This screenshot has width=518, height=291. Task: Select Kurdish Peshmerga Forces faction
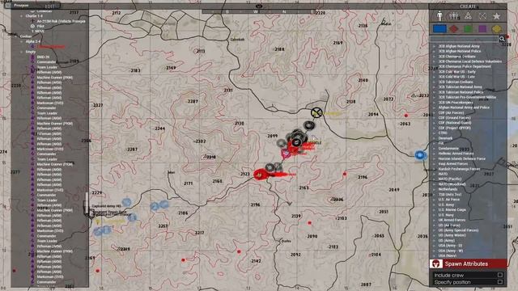tap(459, 169)
